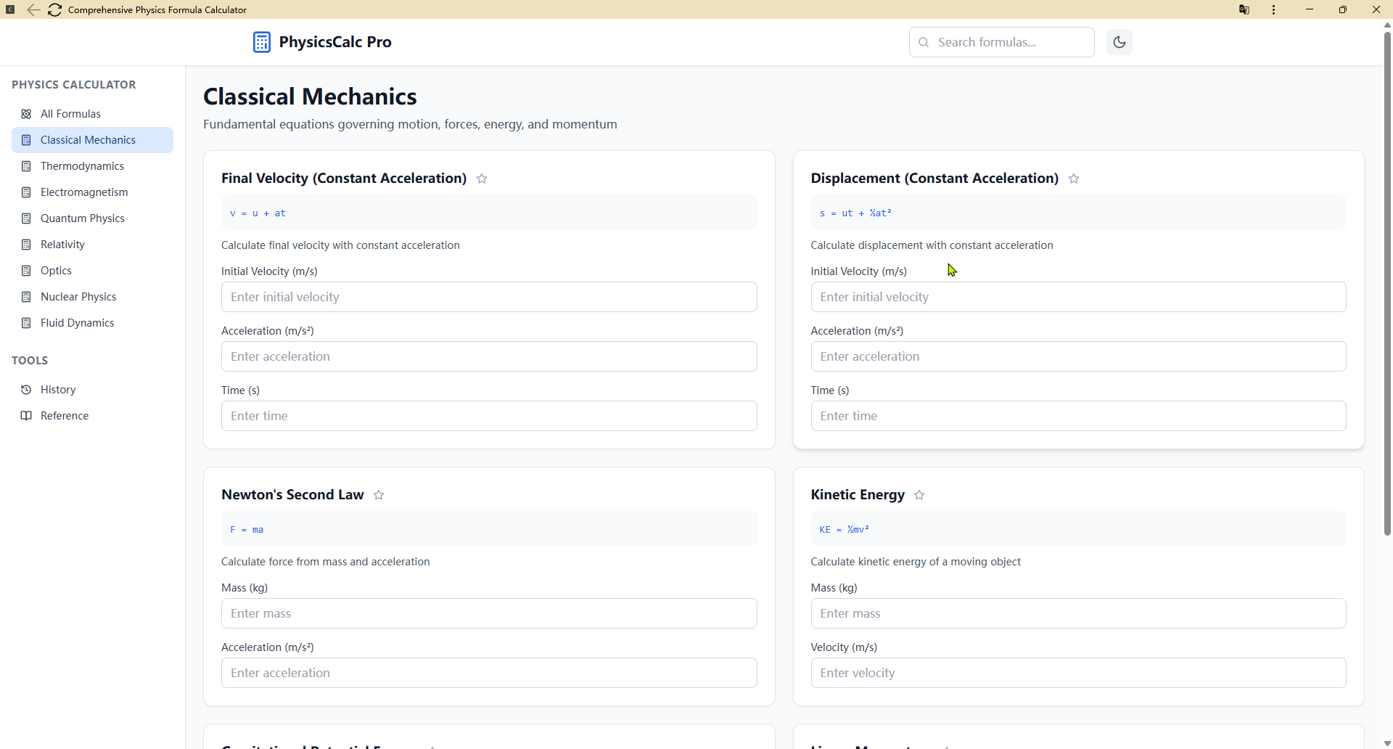Click the Classical Mechanics page heading

coord(310,97)
